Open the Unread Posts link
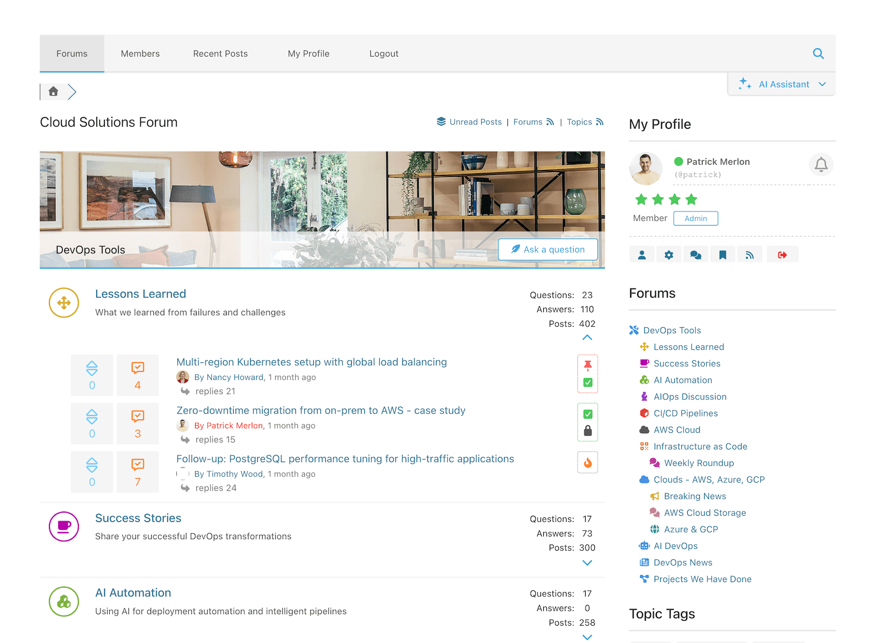This screenshot has height=643, width=870. (475, 122)
